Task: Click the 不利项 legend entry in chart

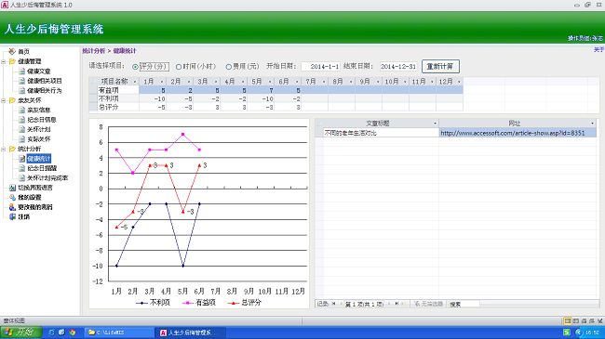Action: point(153,303)
